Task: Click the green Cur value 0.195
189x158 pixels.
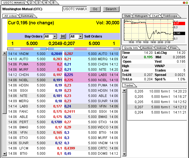Action: pos(148,57)
